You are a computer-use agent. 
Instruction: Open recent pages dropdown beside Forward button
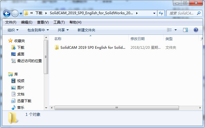pyautogui.click(x=21, y=13)
